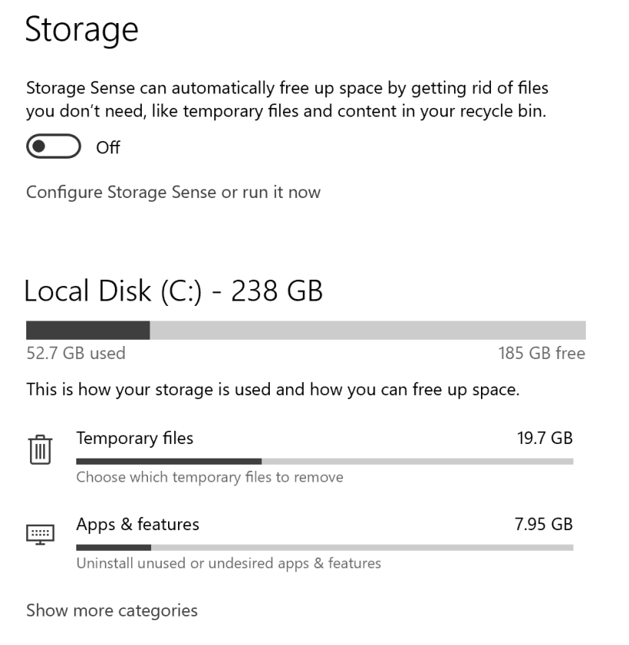The width and height of the screenshot is (629, 645).
Task: Select 'Choose which temporary files to remove' text
Action: pyautogui.click(x=210, y=477)
